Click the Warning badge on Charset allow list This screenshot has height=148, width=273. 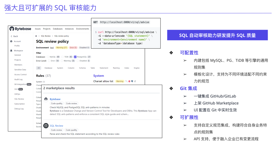coord(120,81)
